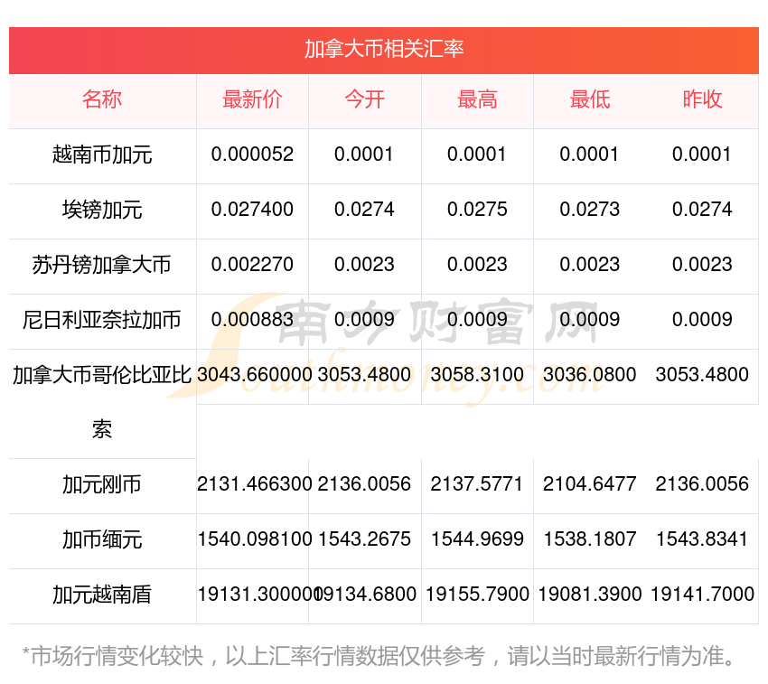Select the 名称 column header
The width and height of the screenshot is (768, 684).
(102, 99)
